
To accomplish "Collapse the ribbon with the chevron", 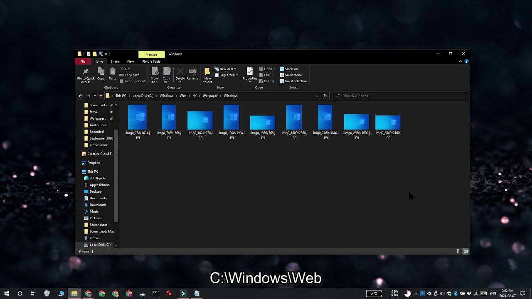I will (x=461, y=61).
